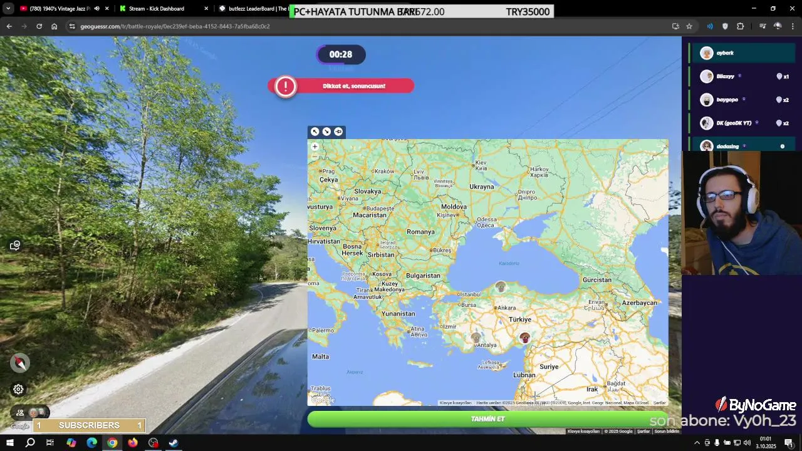
Task: Click the system tray volume icon
Action: point(746,443)
